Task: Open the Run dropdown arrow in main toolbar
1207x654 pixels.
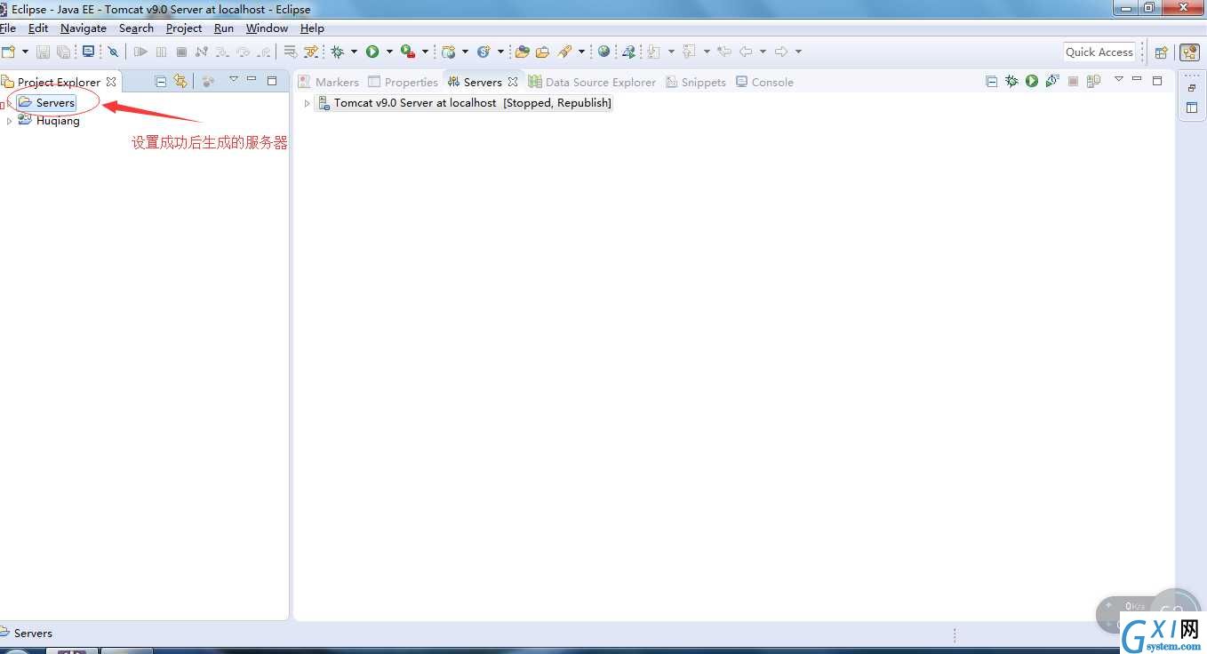Action: 389,52
